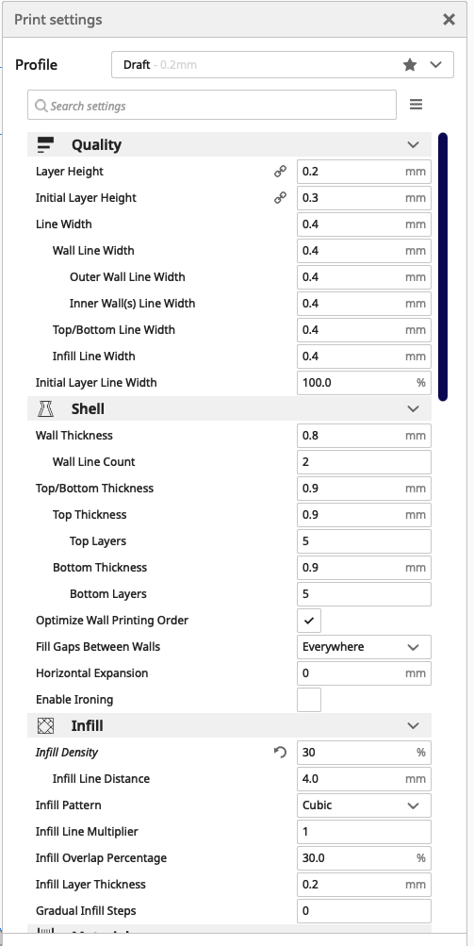
Task: Open the Infill Pattern Cubic dropdown
Action: [364, 805]
